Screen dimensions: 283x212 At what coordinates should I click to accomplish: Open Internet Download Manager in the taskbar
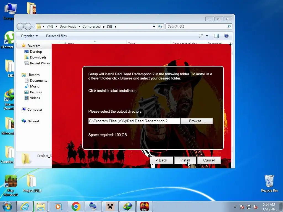point(127,206)
